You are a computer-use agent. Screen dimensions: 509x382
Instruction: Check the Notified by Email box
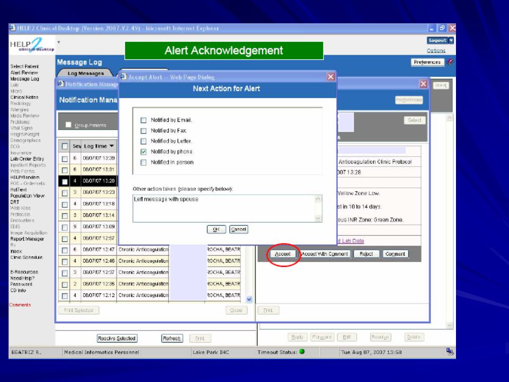[x=144, y=120]
